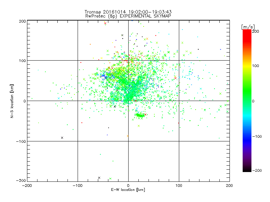Click the 200 tick label on y-axis
The image size is (270, 202).
22,21
